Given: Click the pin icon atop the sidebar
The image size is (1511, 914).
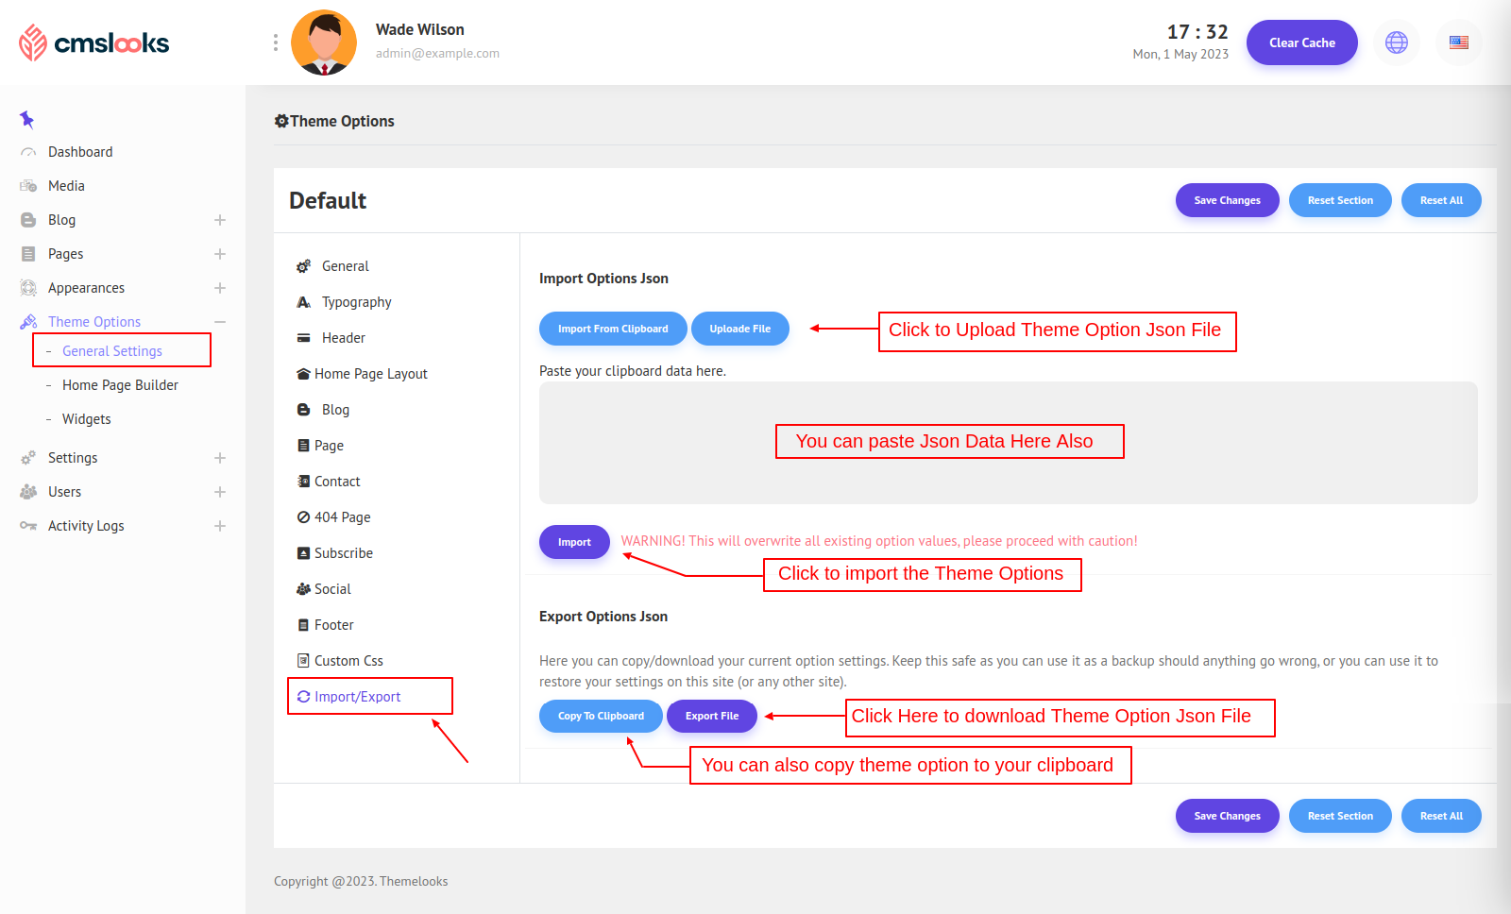Looking at the screenshot, I should pyautogui.click(x=26, y=119).
